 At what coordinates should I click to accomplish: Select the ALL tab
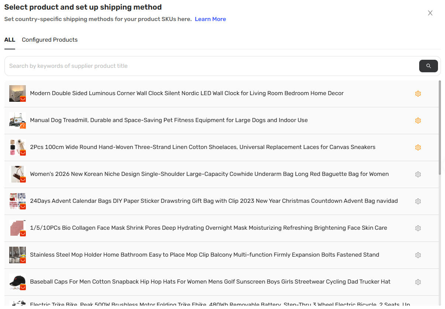point(10,40)
